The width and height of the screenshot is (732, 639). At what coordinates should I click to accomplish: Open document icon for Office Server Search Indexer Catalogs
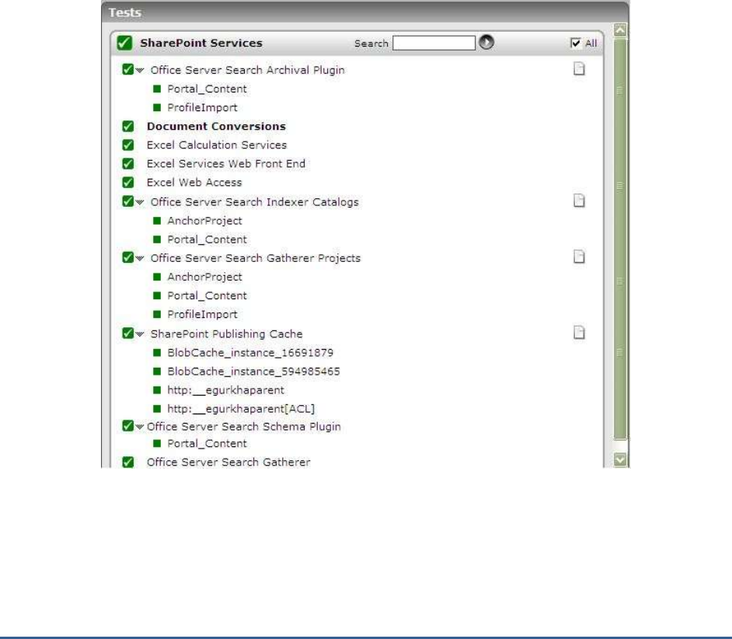point(579,201)
